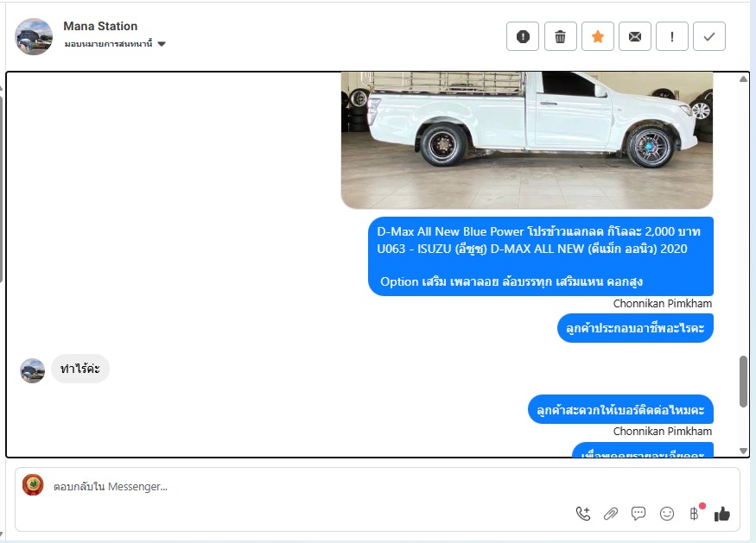Select the D-Max All New Blue Power message

[x=541, y=256]
